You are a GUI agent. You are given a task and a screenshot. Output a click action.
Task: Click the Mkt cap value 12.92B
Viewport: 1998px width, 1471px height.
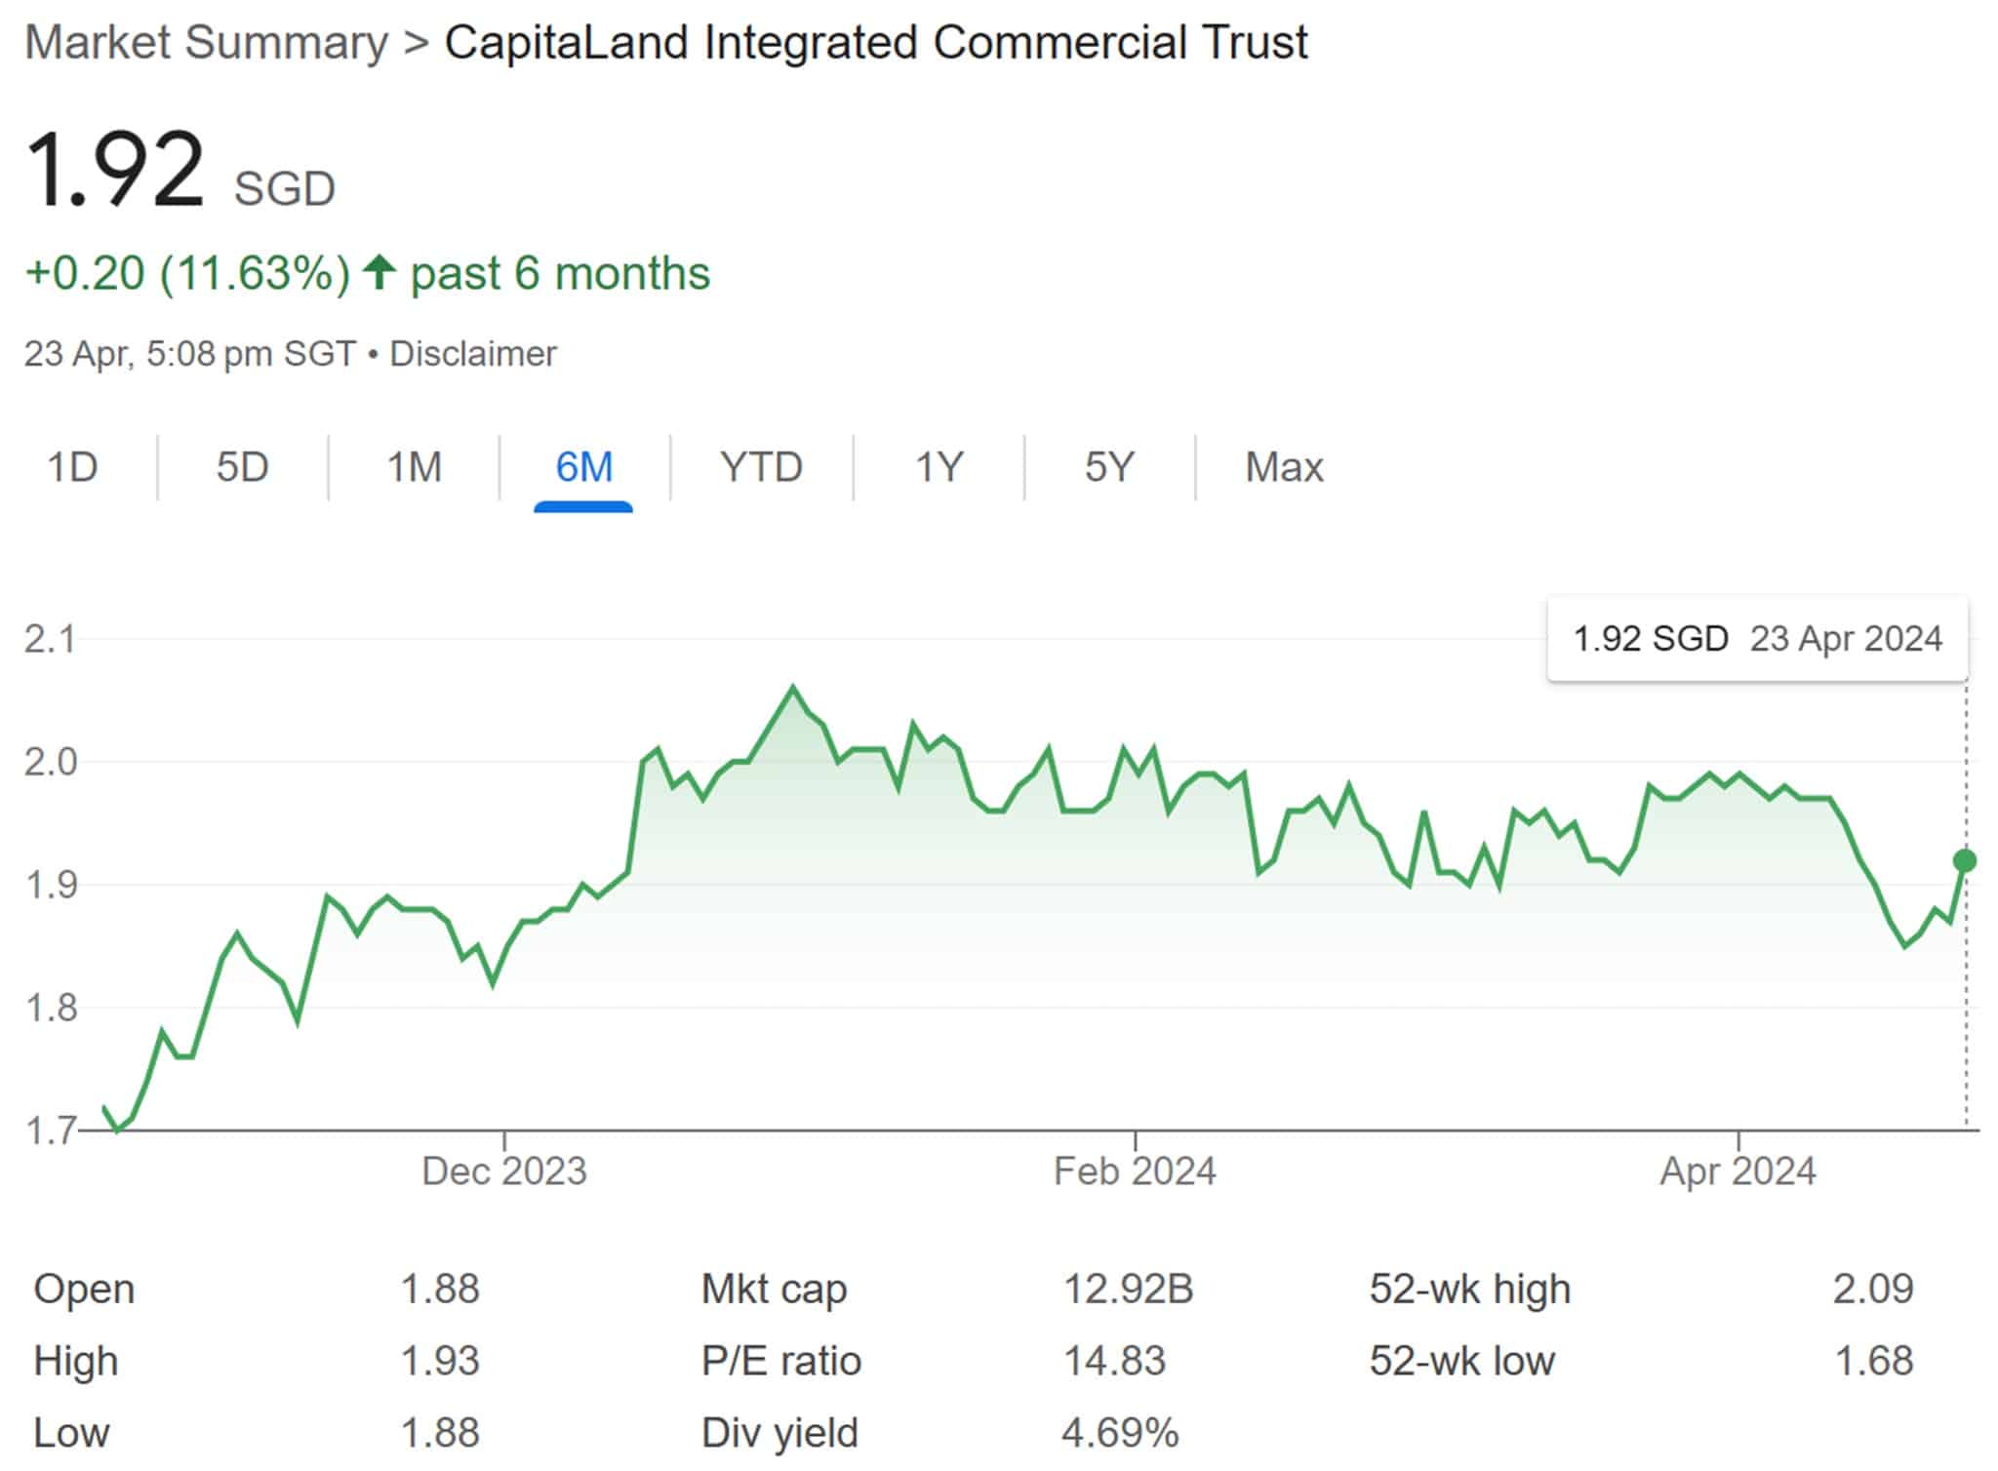tap(1128, 1289)
